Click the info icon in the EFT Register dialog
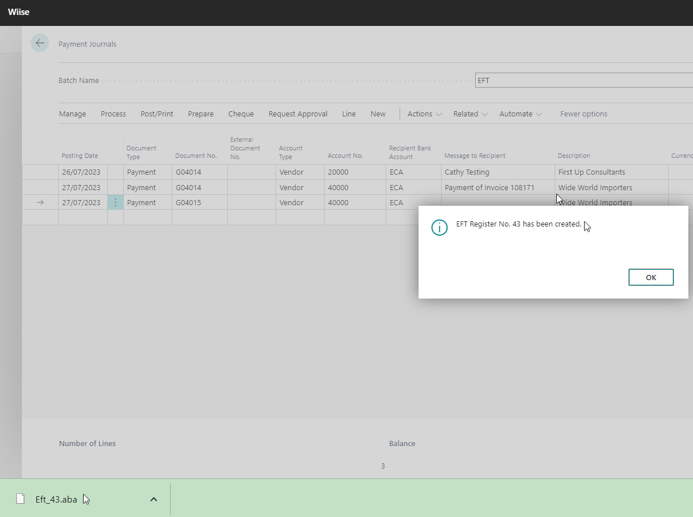Viewport: 693px width, 517px height. pyautogui.click(x=439, y=228)
